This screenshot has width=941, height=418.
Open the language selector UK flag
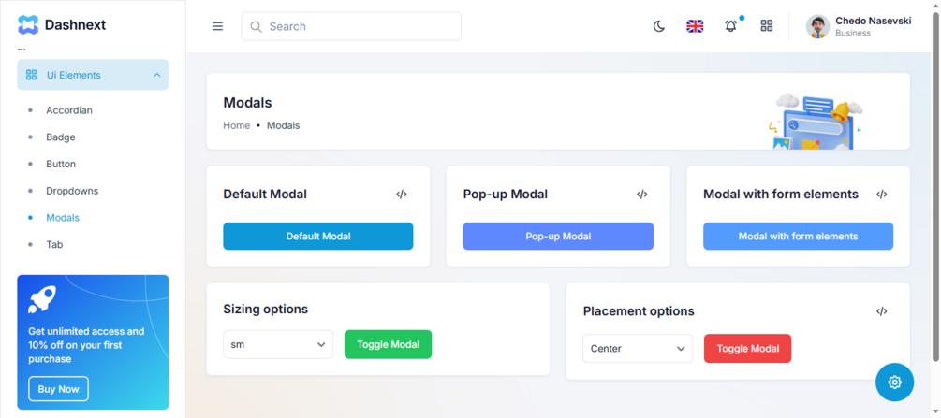click(695, 26)
